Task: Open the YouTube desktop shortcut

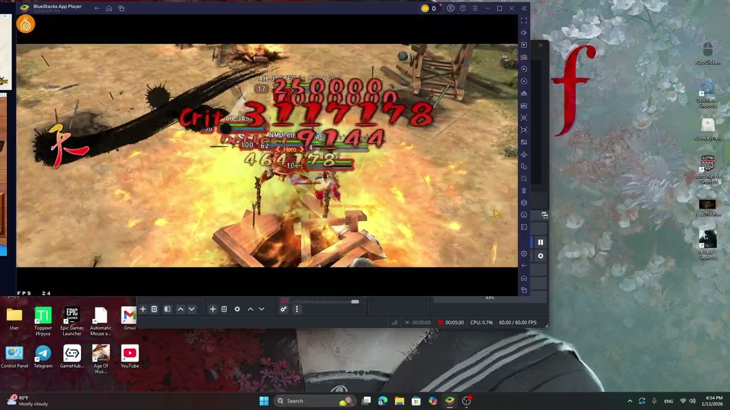Action: click(129, 356)
